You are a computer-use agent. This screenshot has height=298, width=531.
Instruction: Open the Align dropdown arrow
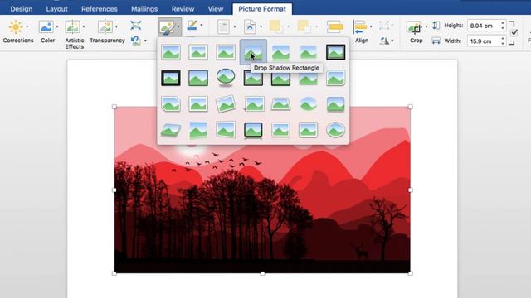click(x=371, y=26)
